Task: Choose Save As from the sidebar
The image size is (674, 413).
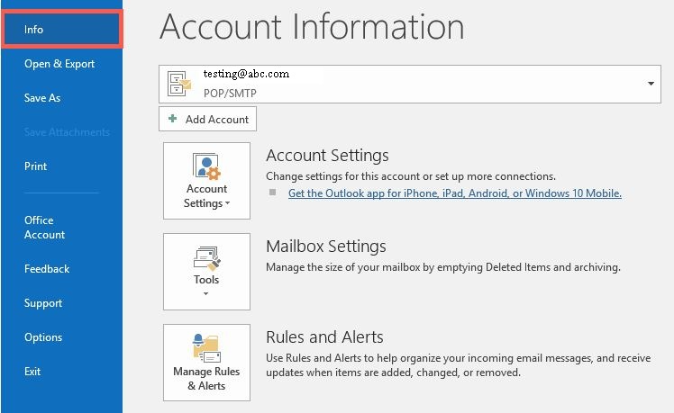Action: tap(42, 98)
